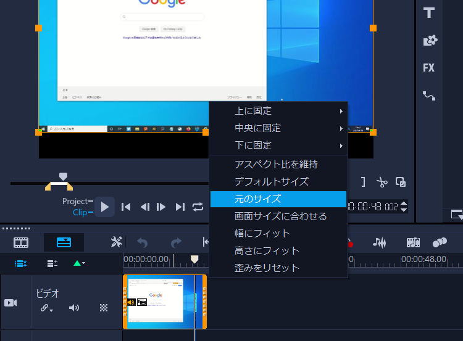Click the bottom-center orange resize handle
Image resolution: width=463 pixels, height=341 pixels.
point(206,132)
